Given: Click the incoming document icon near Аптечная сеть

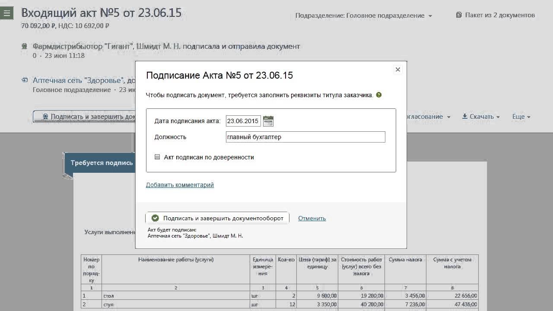Looking at the screenshot, I should click(24, 80).
